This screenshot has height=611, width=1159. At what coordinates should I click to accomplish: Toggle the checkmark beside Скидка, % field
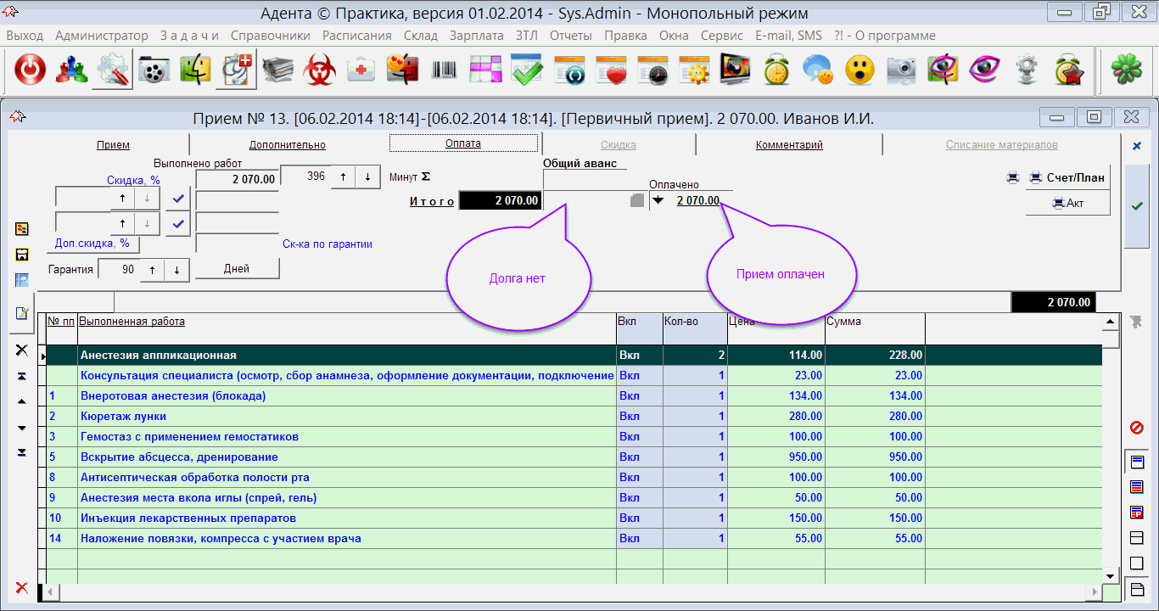coord(177,199)
